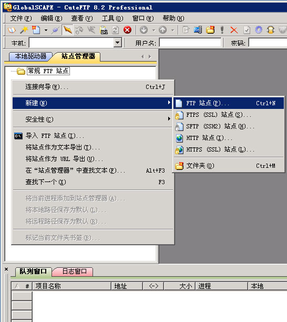Choose 新建(N) submenu entry
The width and height of the screenshot is (287, 322).
[93, 103]
